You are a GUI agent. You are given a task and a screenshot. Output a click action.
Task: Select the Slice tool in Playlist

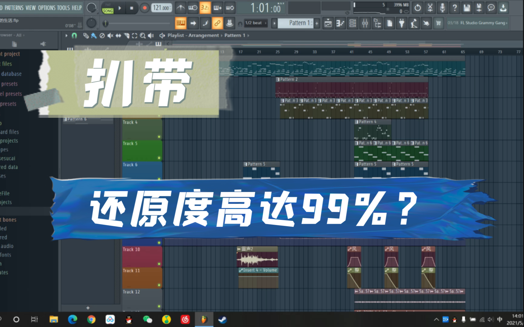pos(127,36)
